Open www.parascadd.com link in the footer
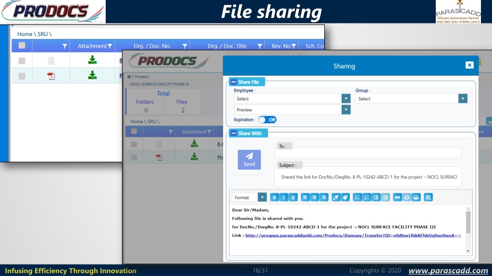The height and width of the screenshot is (276, 492). (448, 270)
